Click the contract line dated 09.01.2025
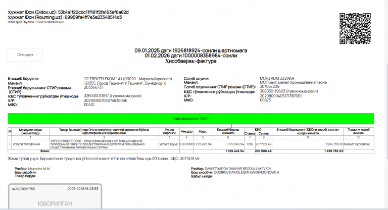388x210 pixels. point(191,50)
